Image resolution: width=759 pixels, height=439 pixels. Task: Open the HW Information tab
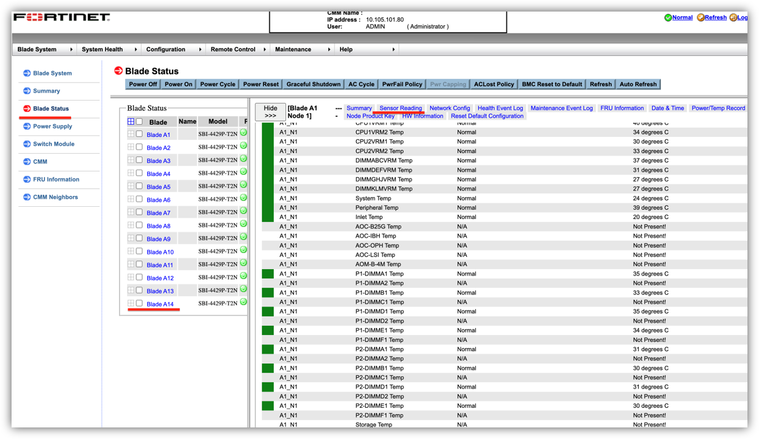tap(423, 116)
